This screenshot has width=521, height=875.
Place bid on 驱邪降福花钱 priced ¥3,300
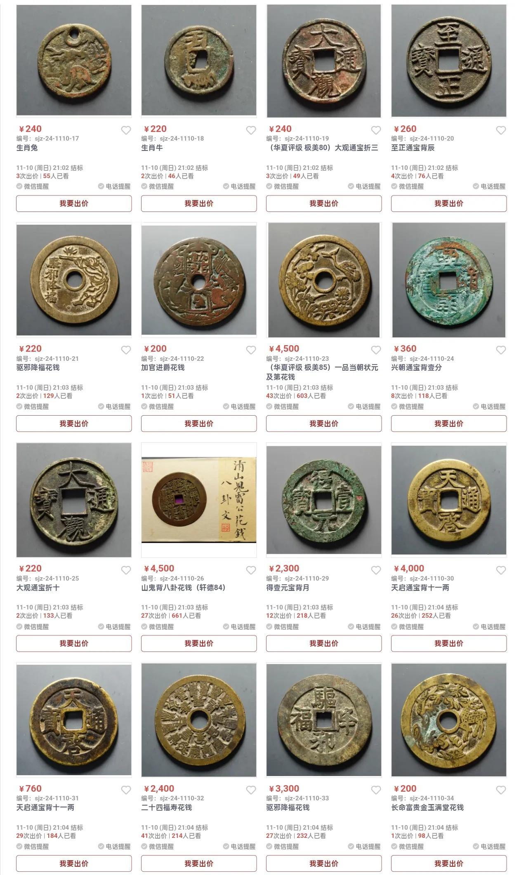[324, 863]
